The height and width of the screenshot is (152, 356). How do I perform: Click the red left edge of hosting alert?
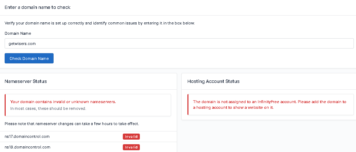[188, 105]
